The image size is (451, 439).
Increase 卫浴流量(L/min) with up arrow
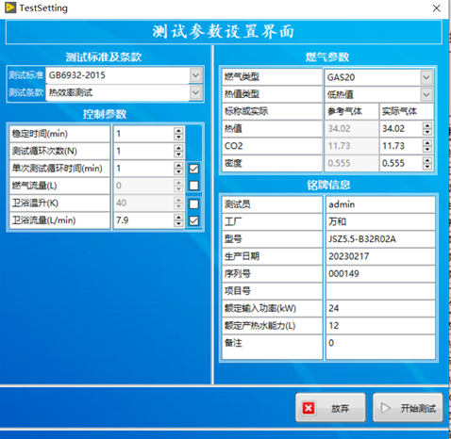pyautogui.click(x=178, y=217)
